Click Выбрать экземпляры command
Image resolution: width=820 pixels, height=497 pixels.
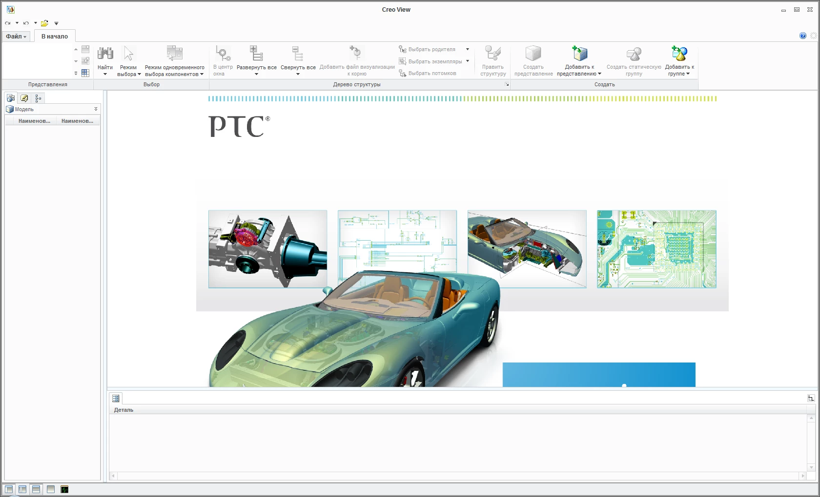point(430,61)
